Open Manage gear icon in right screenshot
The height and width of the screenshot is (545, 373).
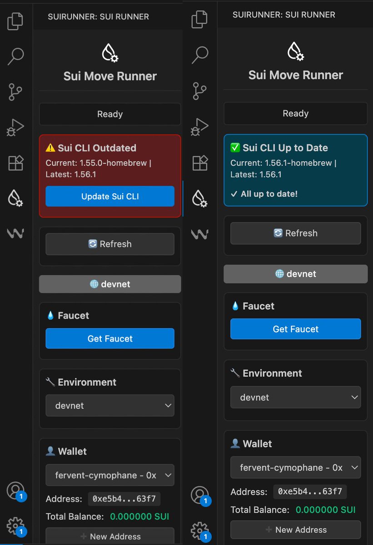tap(200, 530)
